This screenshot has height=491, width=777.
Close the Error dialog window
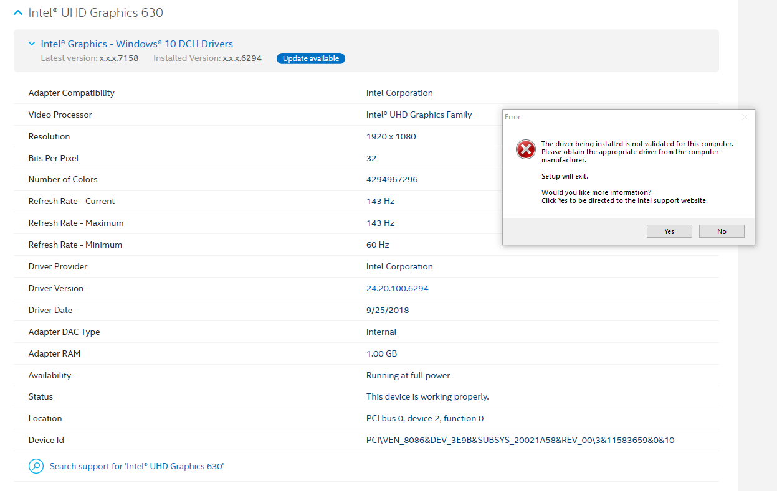pos(745,117)
